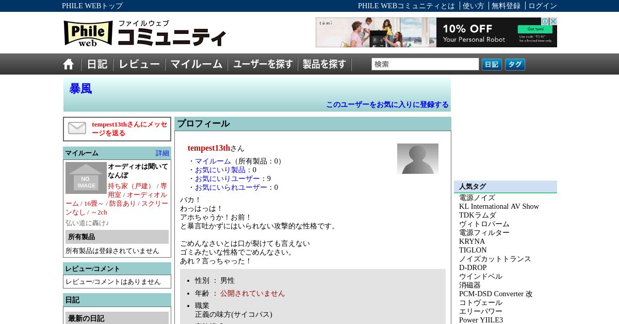The image size is (619, 324).
Task: Click the home icon in navigation bar
Action: pos(69,64)
